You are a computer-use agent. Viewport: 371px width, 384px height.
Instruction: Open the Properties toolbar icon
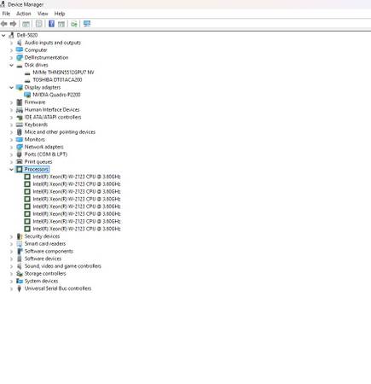[39, 24]
